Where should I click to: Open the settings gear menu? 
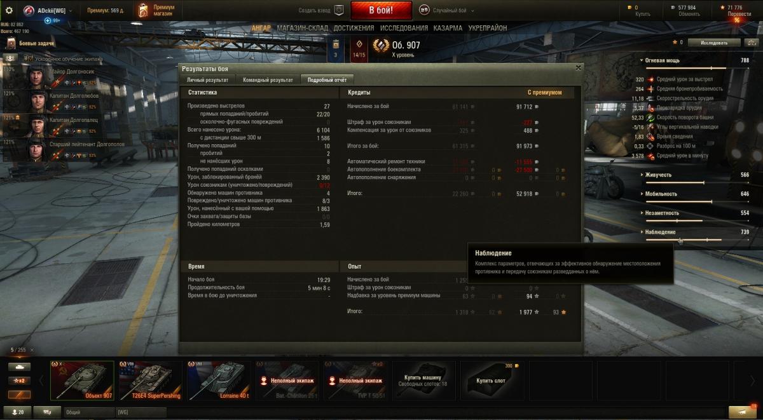pos(9,10)
